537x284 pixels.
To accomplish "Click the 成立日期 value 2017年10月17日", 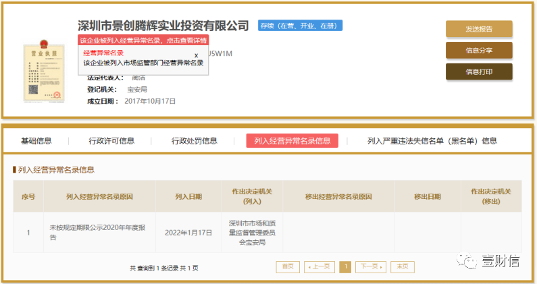I will [x=150, y=101].
